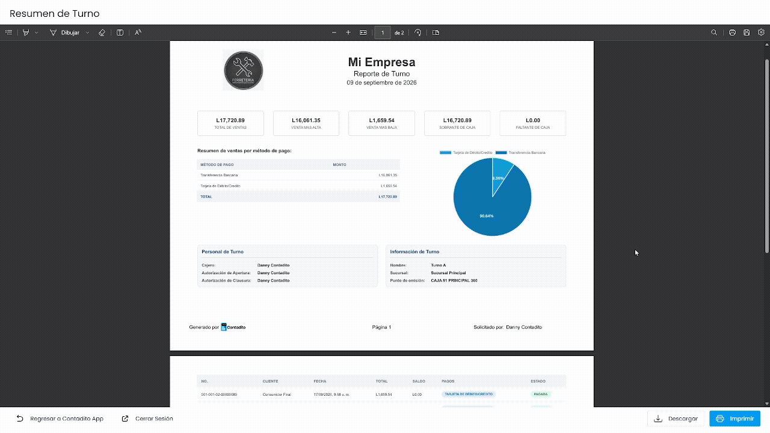
Task: Click Regresar a Contadito App
Action: (x=60, y=419)
